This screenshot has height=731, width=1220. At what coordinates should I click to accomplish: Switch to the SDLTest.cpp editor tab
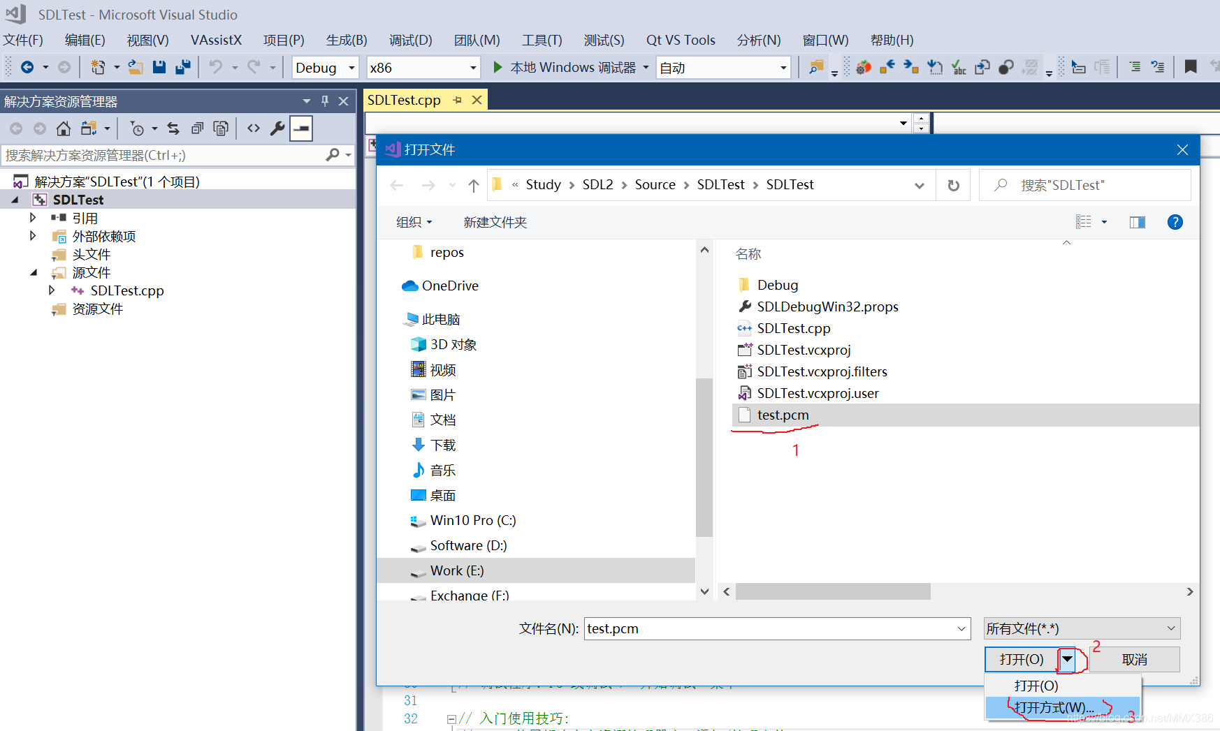(x=404, y=100)
